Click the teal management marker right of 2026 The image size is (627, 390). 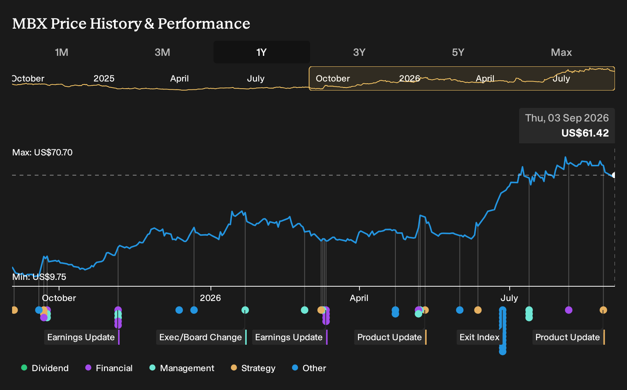245,310
